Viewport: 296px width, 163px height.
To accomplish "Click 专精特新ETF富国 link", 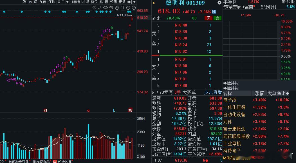I will tap(238, 7).
